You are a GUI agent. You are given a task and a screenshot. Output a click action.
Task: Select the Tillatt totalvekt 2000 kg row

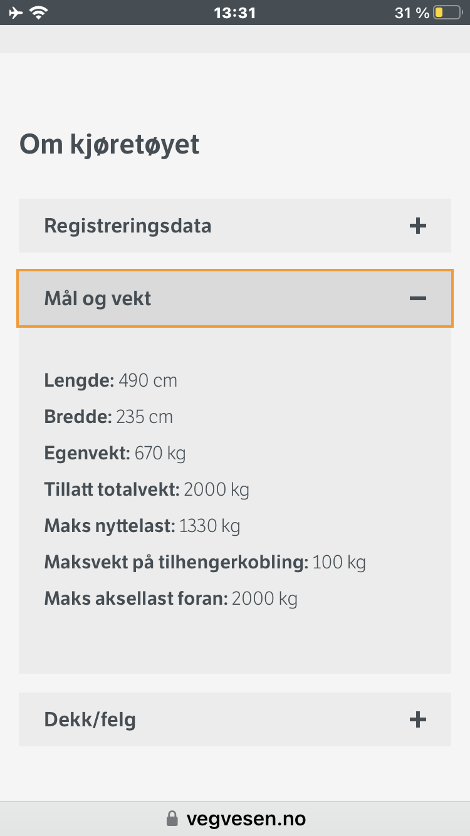click(147, 489)
